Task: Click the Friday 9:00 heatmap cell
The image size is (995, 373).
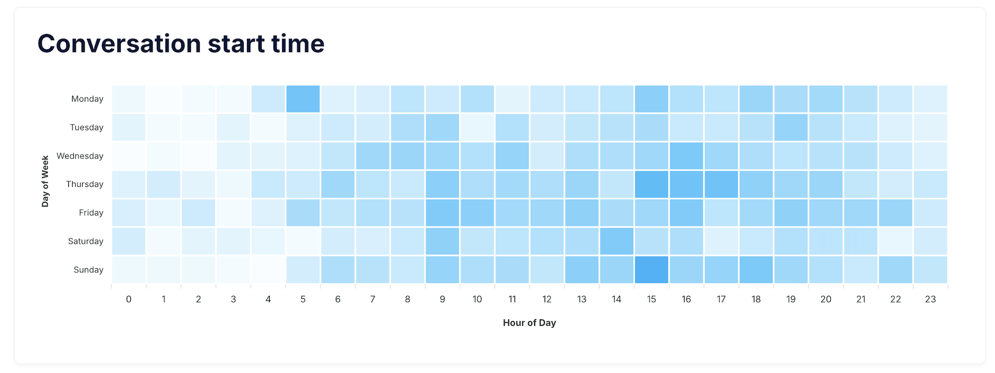Action: 442,212
